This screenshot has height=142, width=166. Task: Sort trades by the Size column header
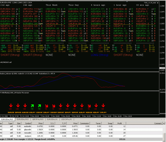[x=17, y=123]
